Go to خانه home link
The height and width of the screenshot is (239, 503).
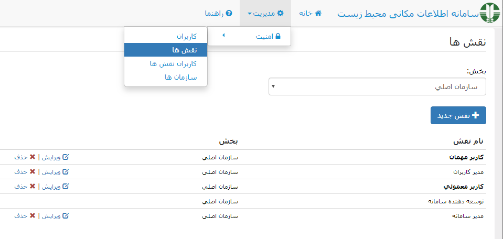click(310, 13)
